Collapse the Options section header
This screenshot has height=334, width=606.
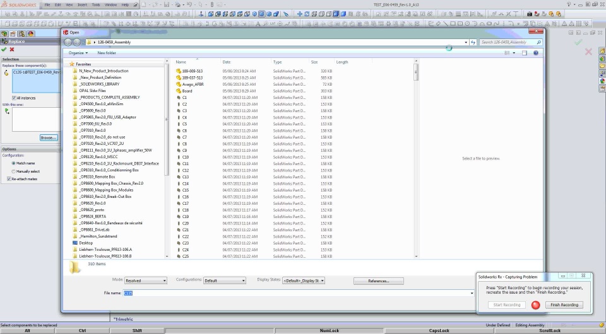click(30, 149)
